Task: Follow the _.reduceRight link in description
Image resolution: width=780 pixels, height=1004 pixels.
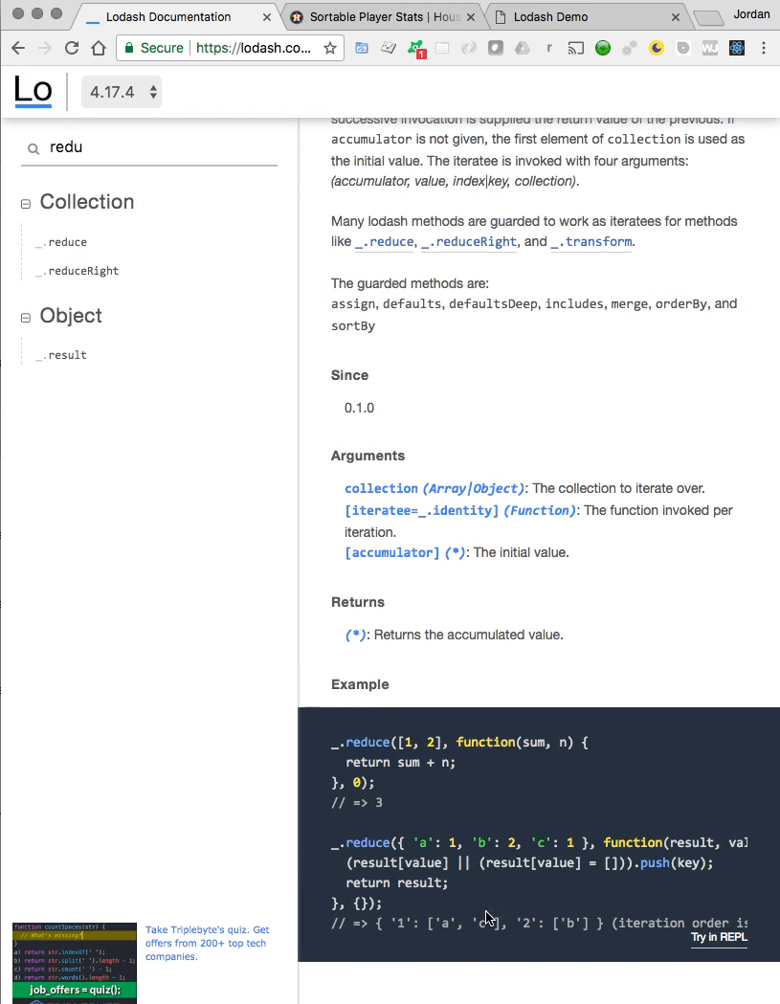Action: coord(469,242)
